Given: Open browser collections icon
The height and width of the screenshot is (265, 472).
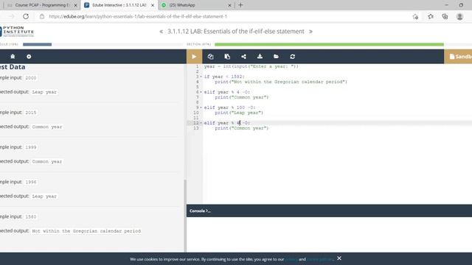Looking at the screenshot, I should [x=445, y=16].
